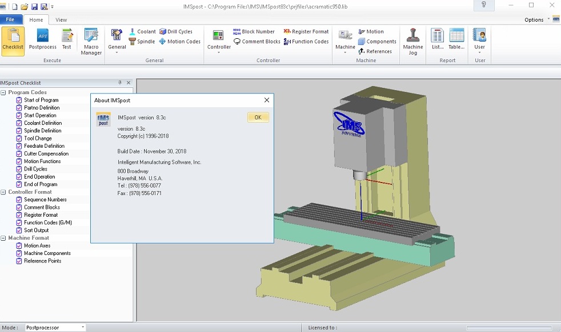This screenshot has height=332, width=561.
Task: Open the List report
Action: [437, 39]
